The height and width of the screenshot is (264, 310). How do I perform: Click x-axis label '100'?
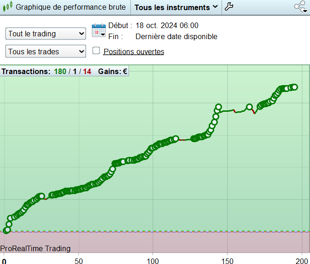[x=152, y=261]
